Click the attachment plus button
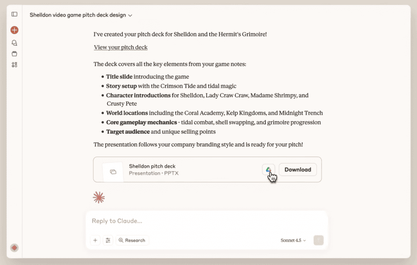This screenshot has height=265, width=417. [95, 241]
